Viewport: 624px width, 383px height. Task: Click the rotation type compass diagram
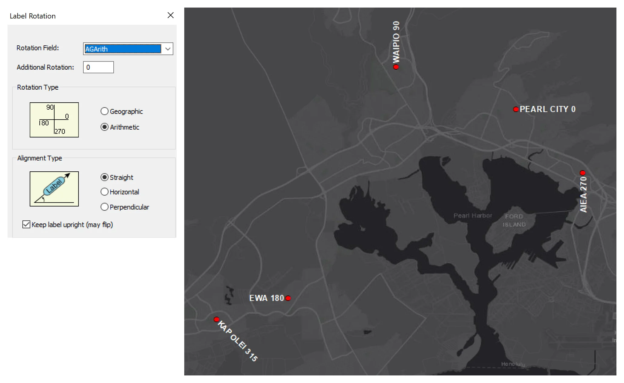tap(54, 120)
